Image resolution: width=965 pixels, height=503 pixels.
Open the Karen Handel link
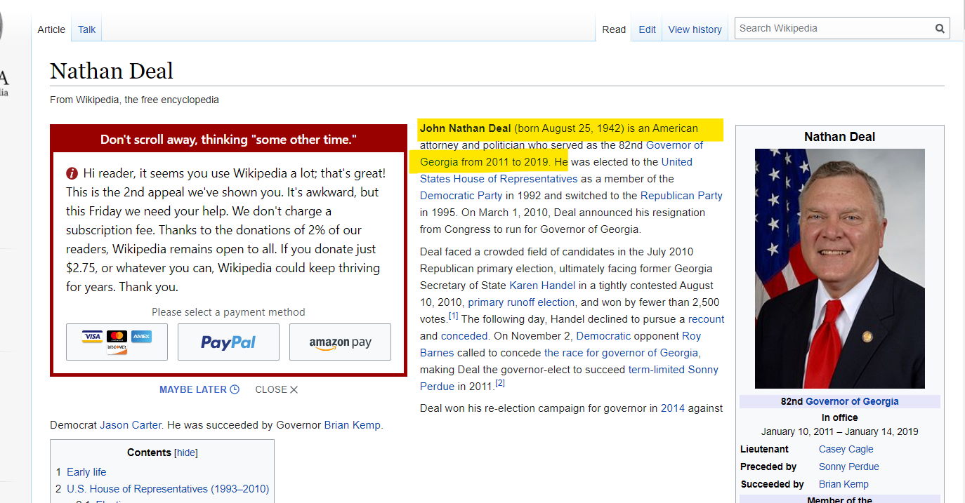point(542,286)
